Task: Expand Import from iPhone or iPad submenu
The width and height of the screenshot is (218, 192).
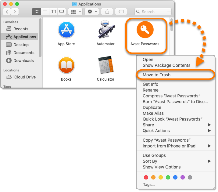Action: tap(176, 146)
